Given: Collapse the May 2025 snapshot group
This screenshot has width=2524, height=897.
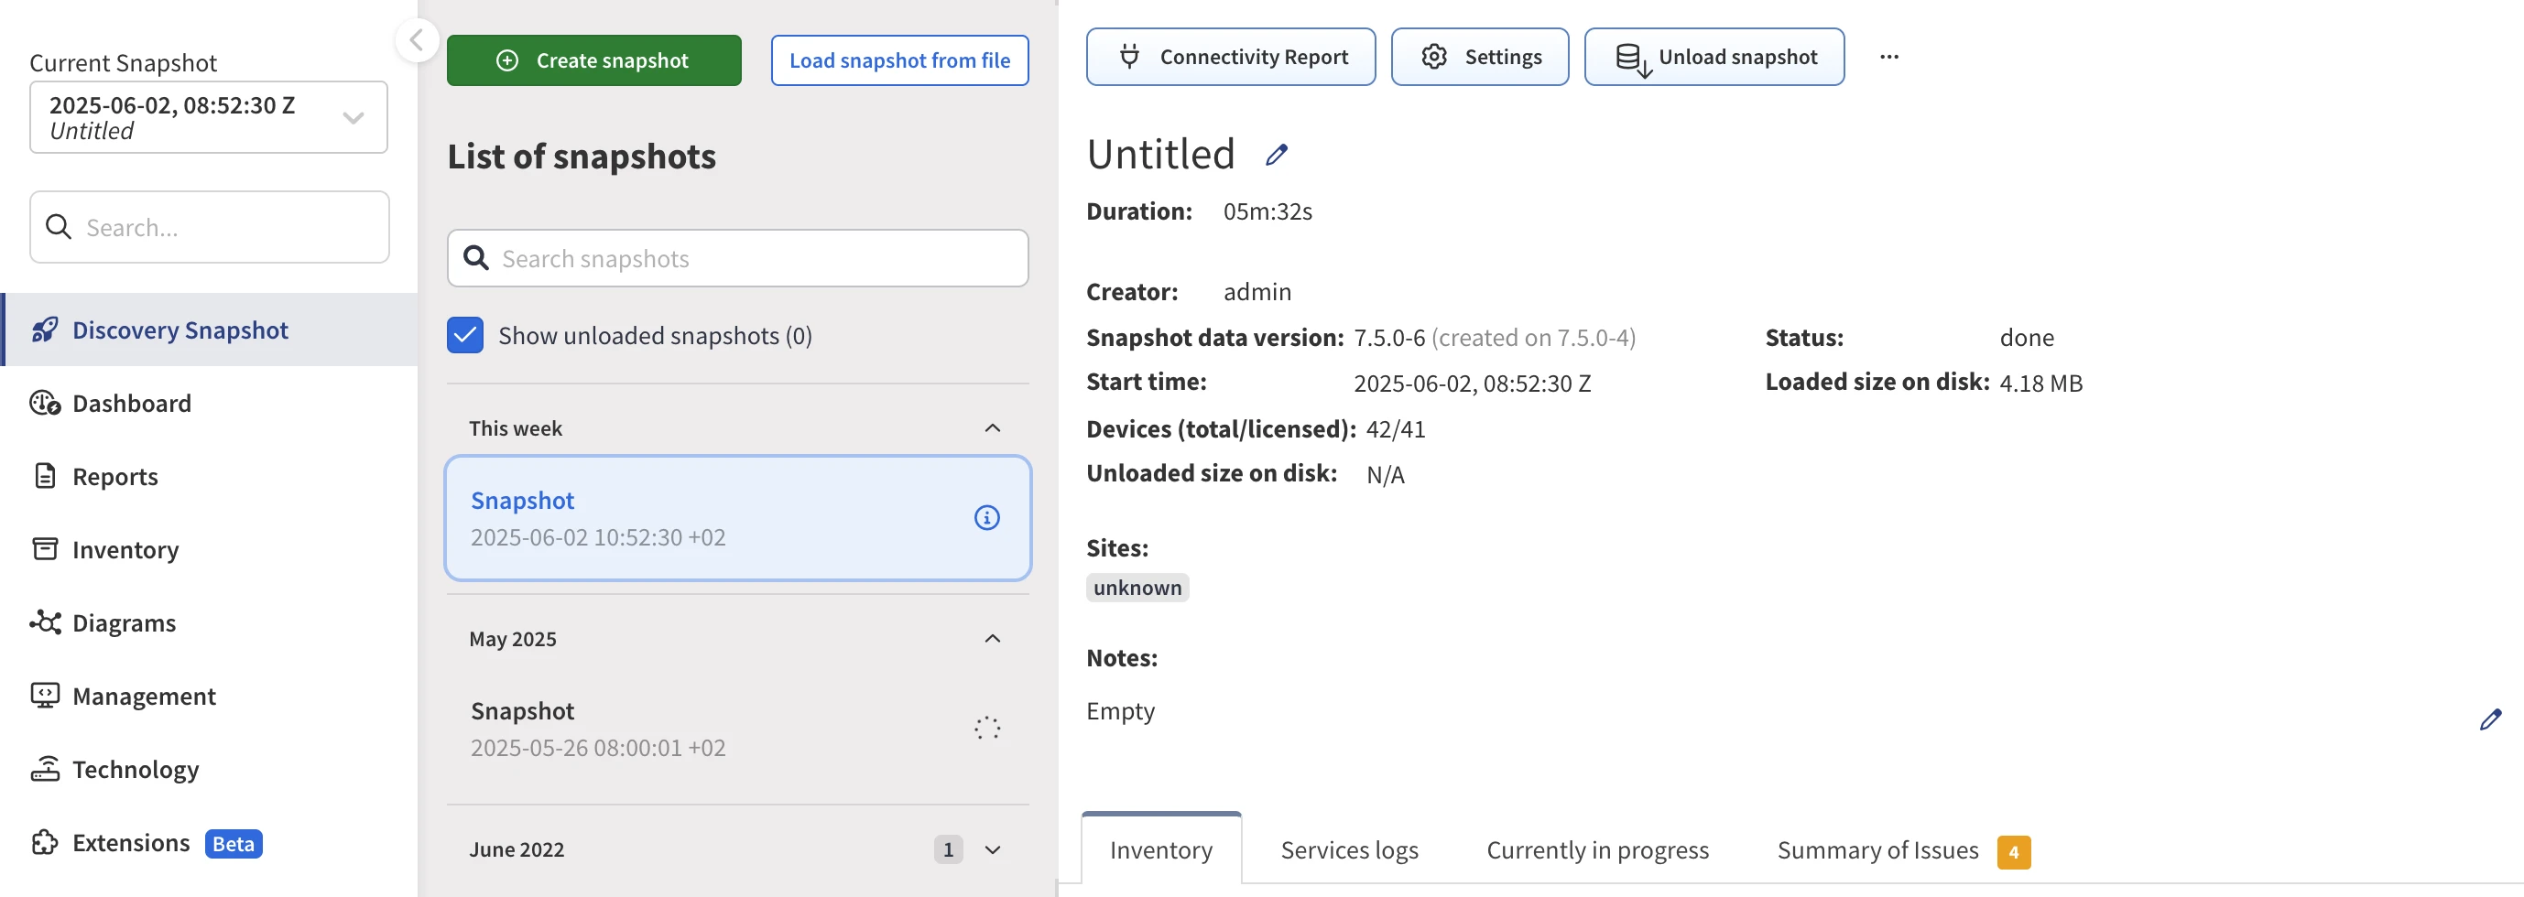Looking at the screenshot, I should click(992, 639).
